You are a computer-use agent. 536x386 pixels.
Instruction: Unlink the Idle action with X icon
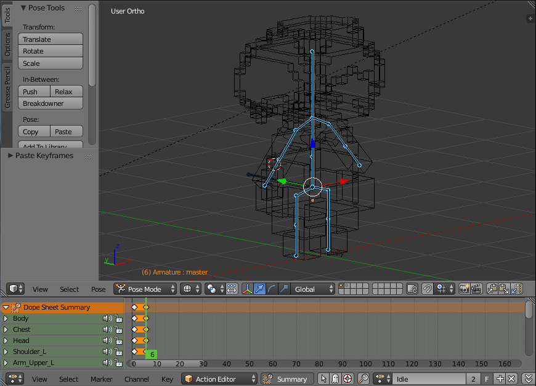coord(511,379)
